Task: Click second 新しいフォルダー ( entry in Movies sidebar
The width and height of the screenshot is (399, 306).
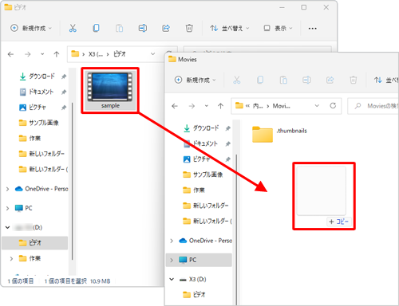Action: pos(207,221)
